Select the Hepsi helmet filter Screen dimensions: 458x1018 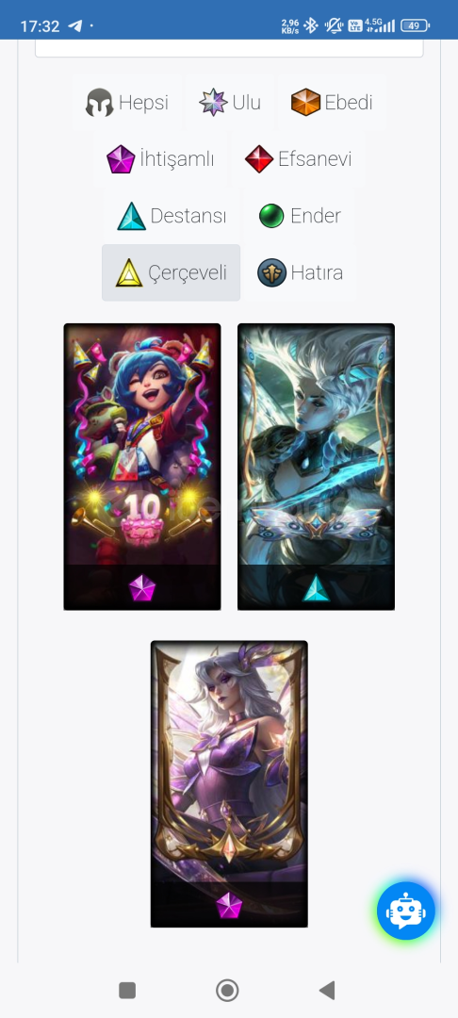[127, 103]
